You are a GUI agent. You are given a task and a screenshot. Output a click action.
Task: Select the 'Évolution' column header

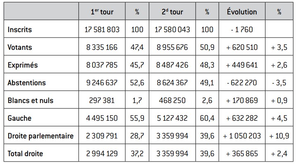[x=242, y=12]
